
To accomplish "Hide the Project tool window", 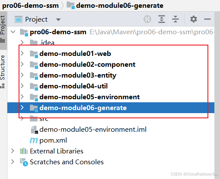I will pyautogui.click(x=207, y=19).
